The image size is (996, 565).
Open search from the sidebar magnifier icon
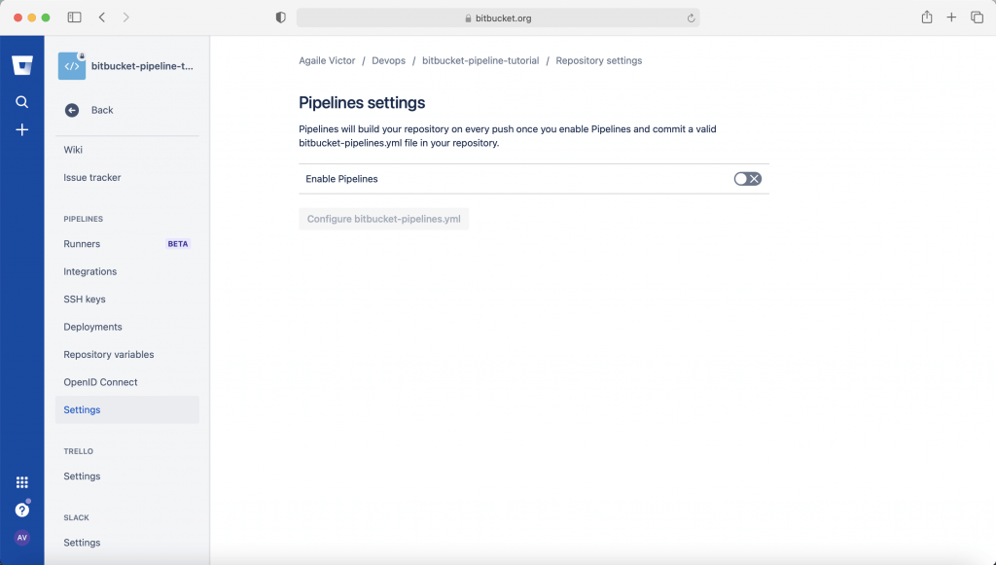pyautogui.click(x=22, y=101)
